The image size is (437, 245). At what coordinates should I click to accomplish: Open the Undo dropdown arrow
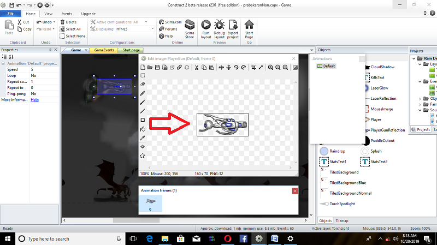[54, 22]
